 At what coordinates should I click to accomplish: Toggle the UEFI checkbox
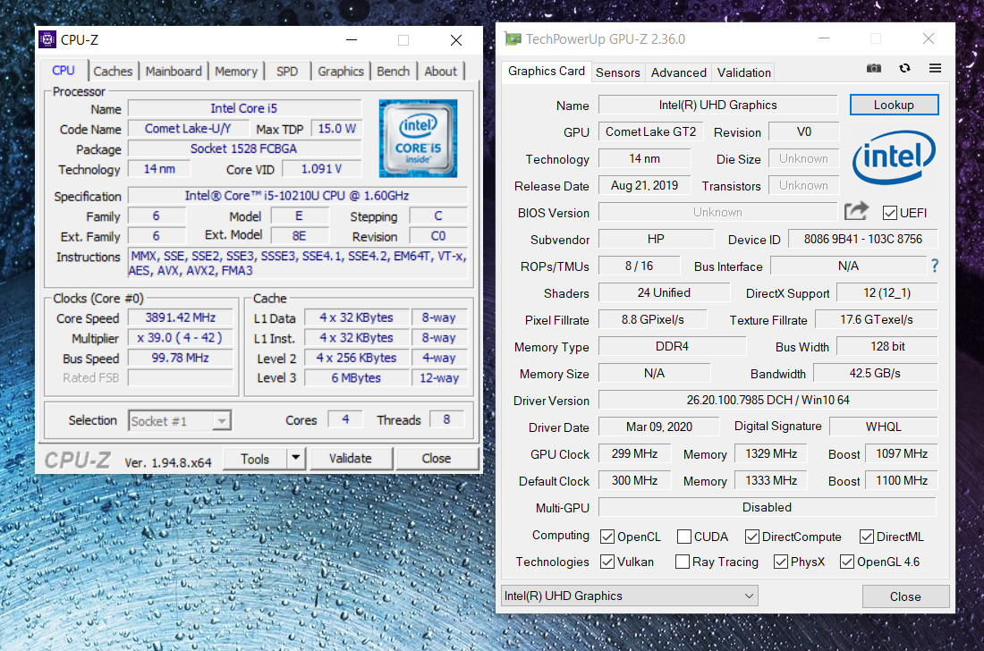pos(889,213)
